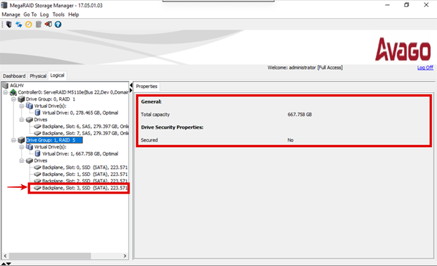Open the Help menu
Viewport: 437px width, 266px height.
74,15
